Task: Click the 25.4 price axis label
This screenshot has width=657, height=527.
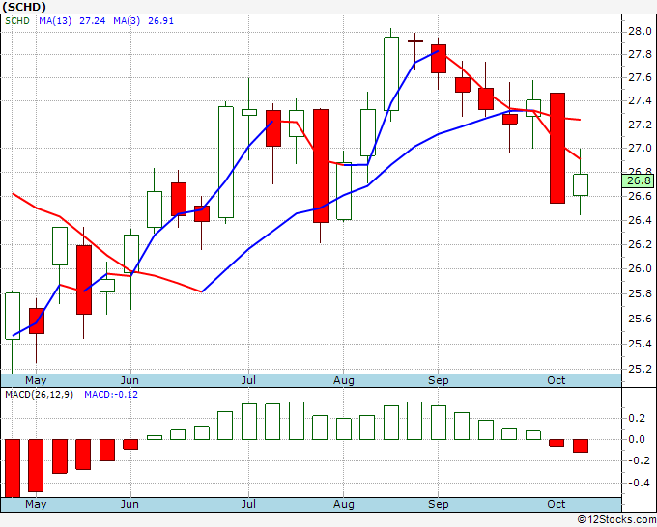Action: (x=640, y=344)
